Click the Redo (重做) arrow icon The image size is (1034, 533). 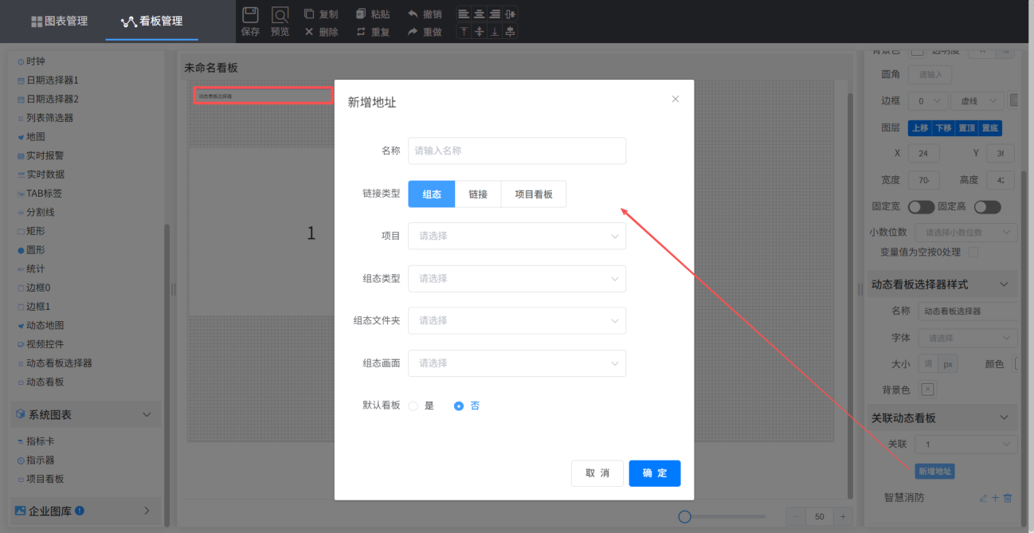coord(413,32)
